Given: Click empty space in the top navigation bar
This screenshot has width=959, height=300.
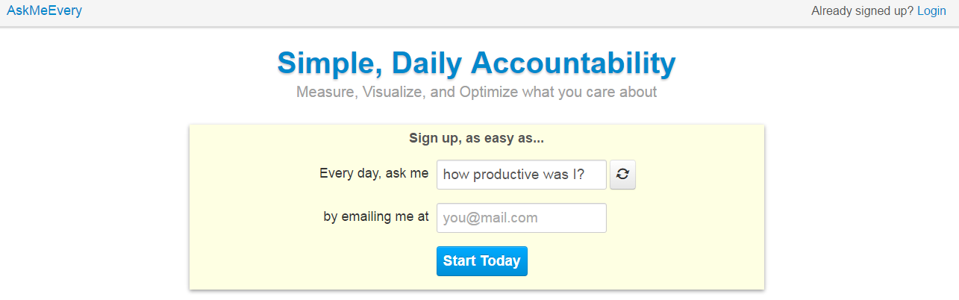Looking at the screenshot, I should coord(448,13).
